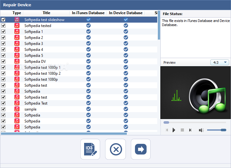This screenshot has height=168, width=231.
Task: Play the preview audio
Action: point(174,130)
